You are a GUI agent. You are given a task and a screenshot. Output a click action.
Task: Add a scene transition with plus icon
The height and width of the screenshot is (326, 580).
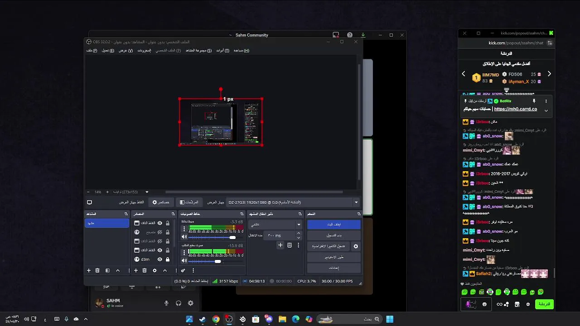[280, 245]
